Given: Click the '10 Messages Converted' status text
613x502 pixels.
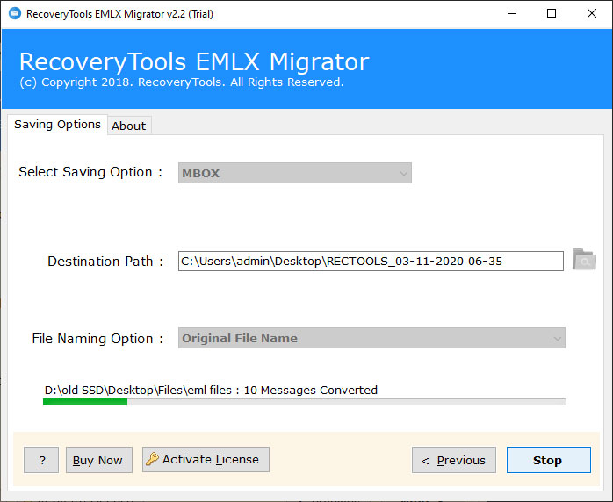Looking at the screenshot, I should pyautogui.click(x=310, y=391).
